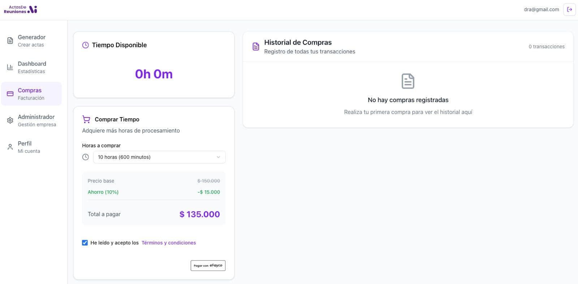Image resolution: width=578 pixels, height=284 pixels.
Task: Open the Generador Crear actas section
Action: point(31,41)
